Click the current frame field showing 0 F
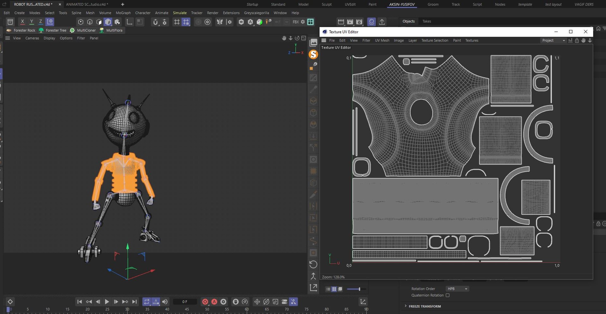Screen dimensions: 606x314 coord(185,302)
